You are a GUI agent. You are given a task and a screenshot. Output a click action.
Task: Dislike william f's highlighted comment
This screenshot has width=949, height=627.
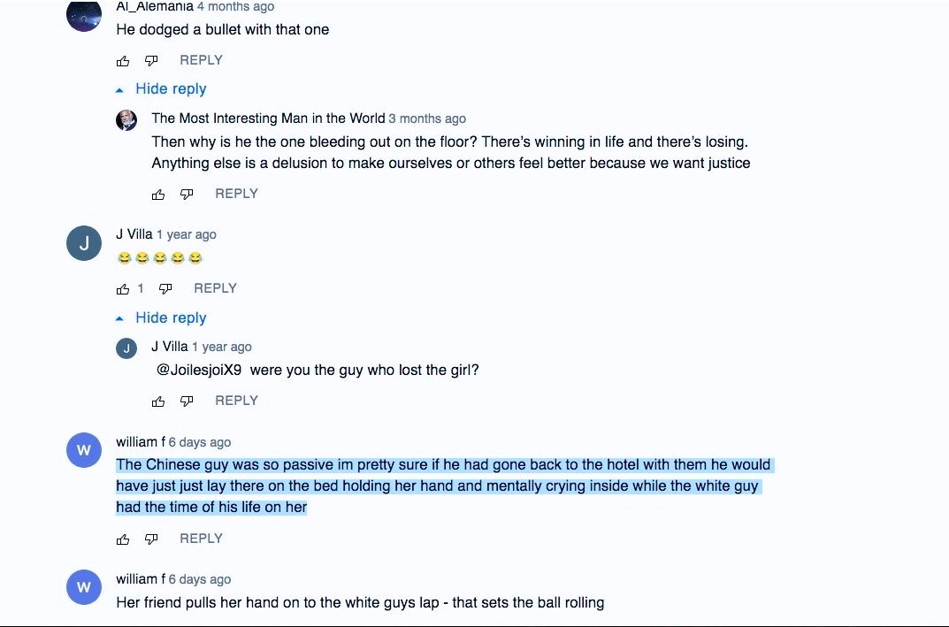click(x=151, y=539)
